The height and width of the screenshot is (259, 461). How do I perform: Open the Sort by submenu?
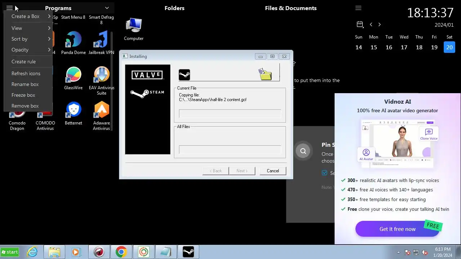[x=28, y=39]
